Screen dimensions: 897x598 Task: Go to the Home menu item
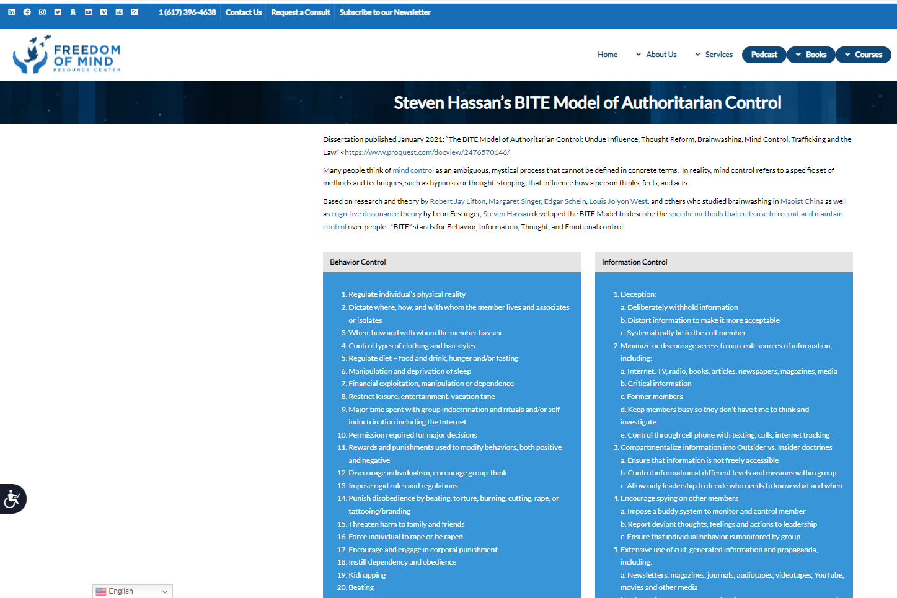[608, 55]
